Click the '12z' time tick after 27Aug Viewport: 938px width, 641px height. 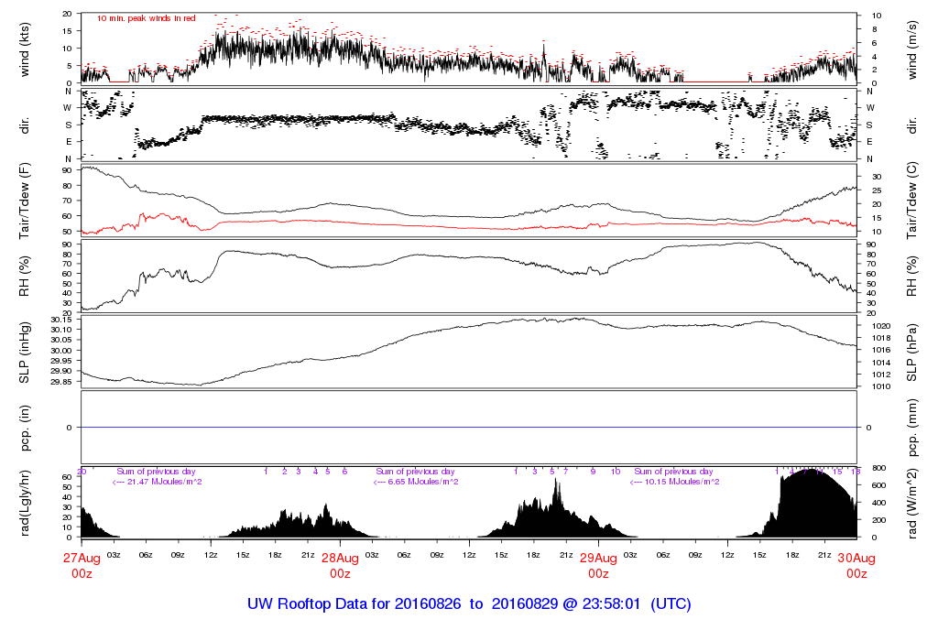point(211,555)
